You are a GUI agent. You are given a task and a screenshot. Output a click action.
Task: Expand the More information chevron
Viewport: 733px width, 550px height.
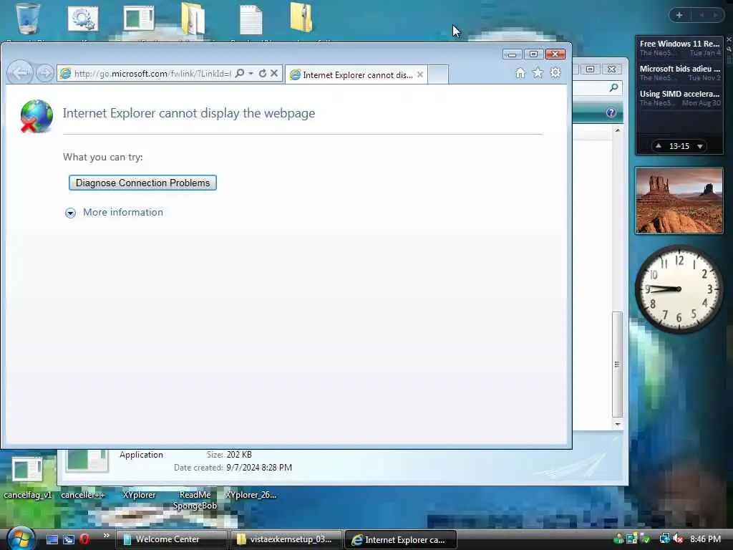tap(70, 213)
